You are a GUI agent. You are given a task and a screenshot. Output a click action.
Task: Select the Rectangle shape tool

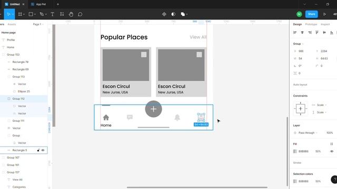coord(31,14)
